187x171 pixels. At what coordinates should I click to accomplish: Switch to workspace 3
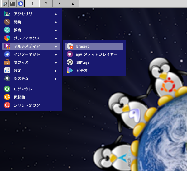tap(59, 4)
